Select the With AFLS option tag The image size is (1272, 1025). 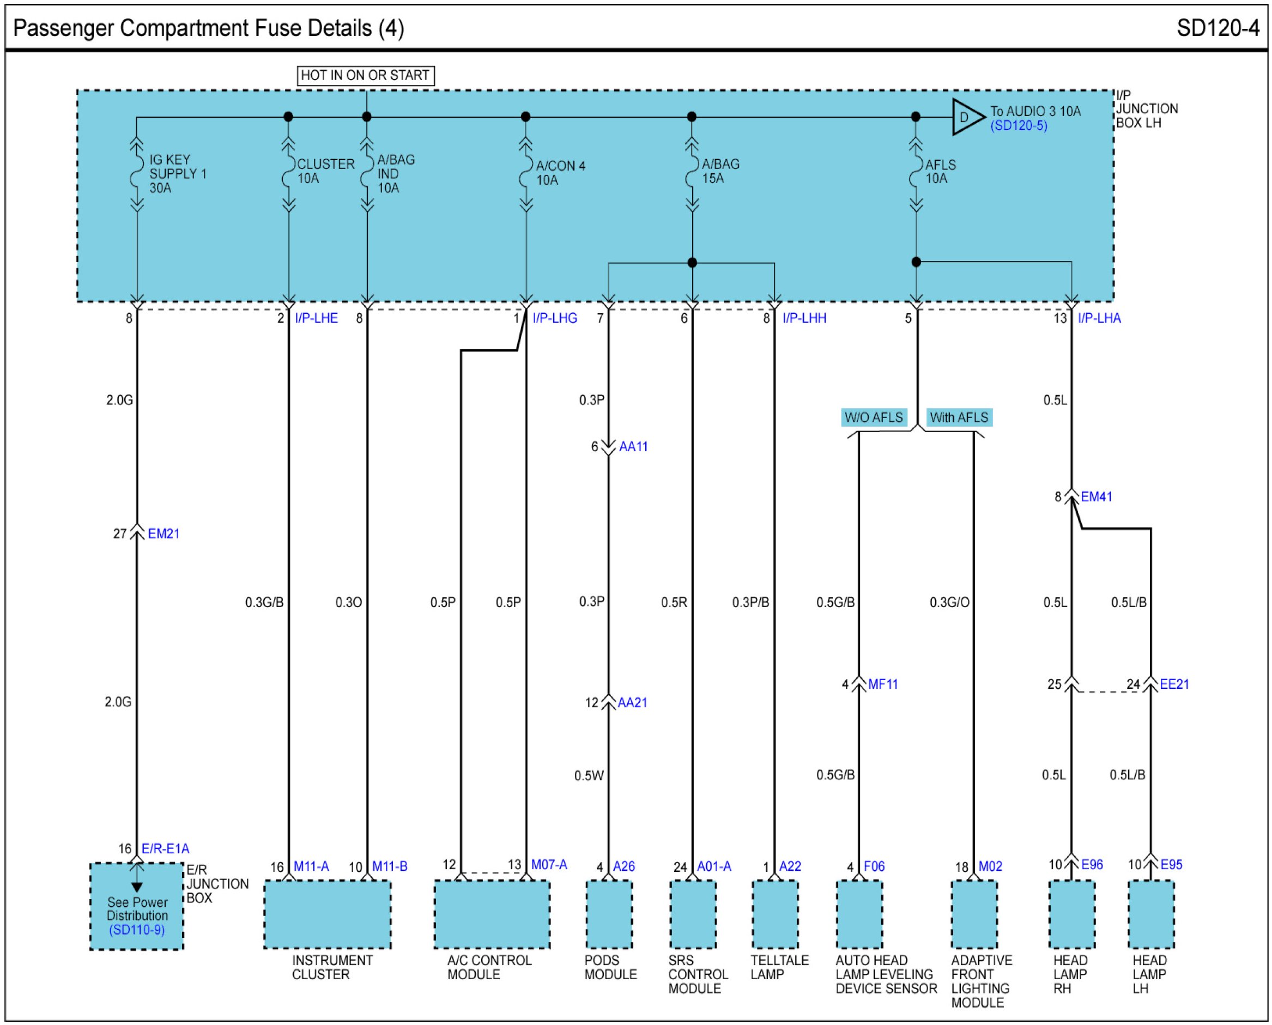[959, 417]
